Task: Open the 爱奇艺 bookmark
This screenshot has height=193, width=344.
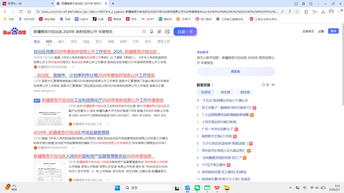Action: (165, 19)
